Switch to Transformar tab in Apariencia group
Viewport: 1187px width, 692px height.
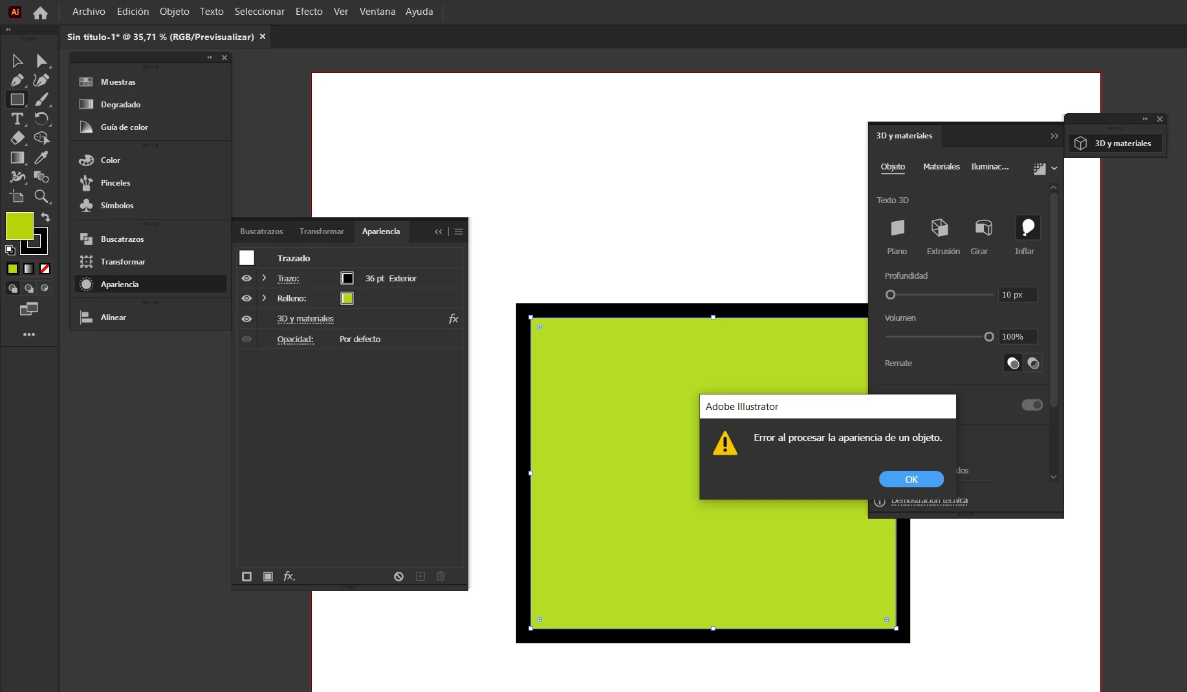[321, 232]
